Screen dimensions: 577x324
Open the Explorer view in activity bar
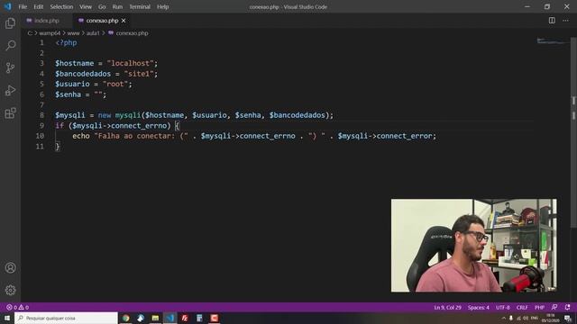point(10,23)
